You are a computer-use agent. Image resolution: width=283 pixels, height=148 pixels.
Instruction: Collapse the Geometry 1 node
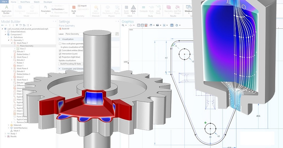9,40
